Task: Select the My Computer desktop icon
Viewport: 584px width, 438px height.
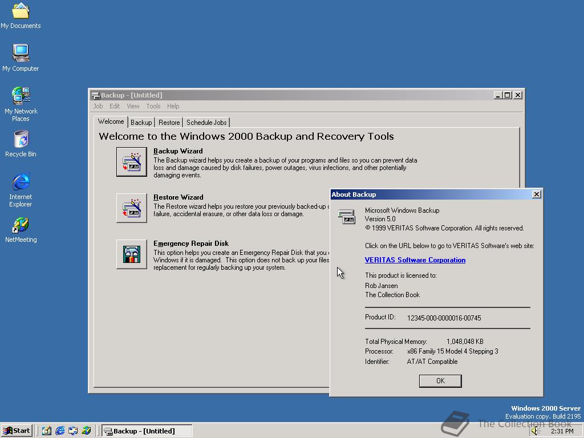Action: point(21,58)
